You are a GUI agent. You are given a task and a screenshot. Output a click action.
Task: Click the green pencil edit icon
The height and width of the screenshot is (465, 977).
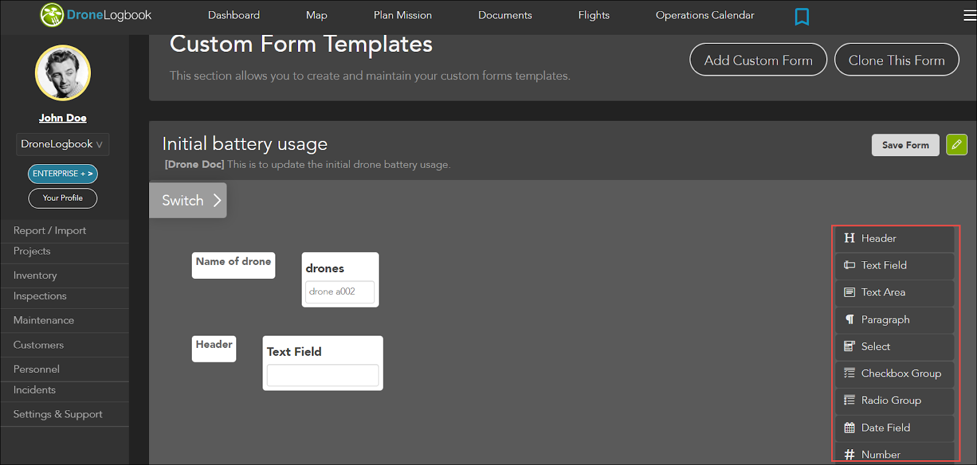pyautogui.click(x=957, y=145)
